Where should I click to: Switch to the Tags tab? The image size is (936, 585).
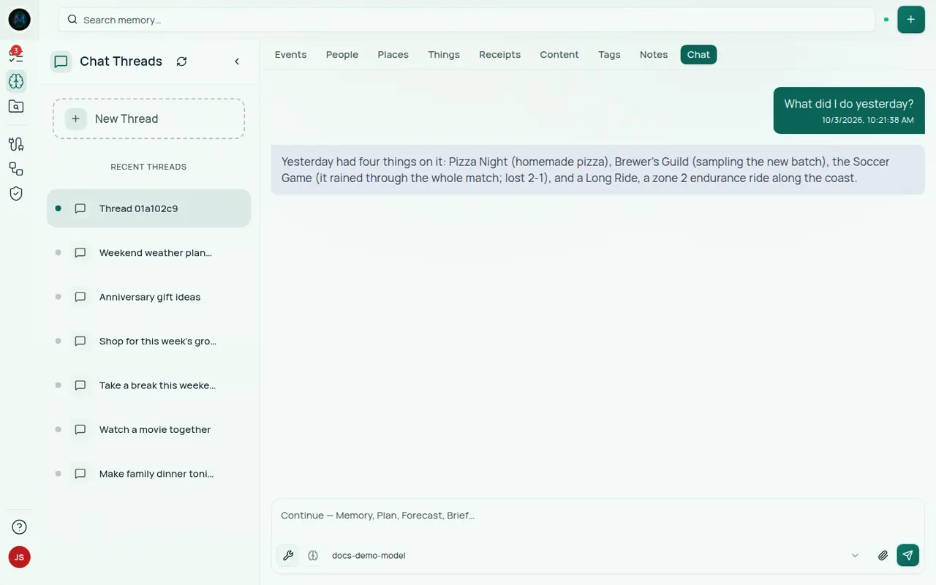609,55
